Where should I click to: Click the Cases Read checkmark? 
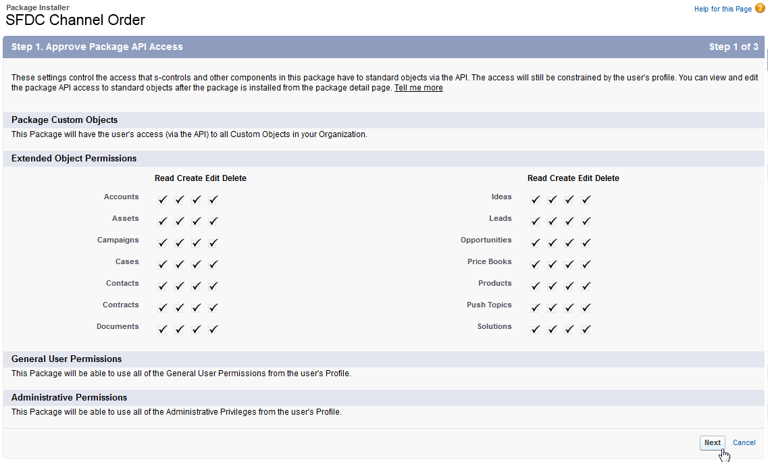coord(163,264)
